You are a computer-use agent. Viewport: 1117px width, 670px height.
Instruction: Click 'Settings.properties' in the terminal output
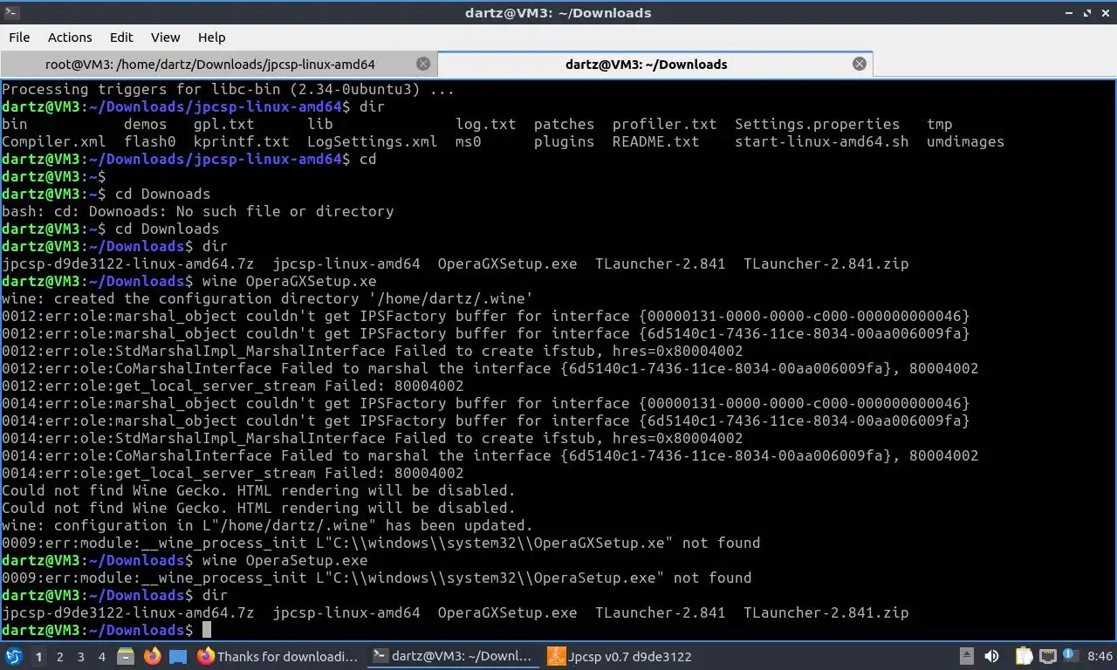817,124
